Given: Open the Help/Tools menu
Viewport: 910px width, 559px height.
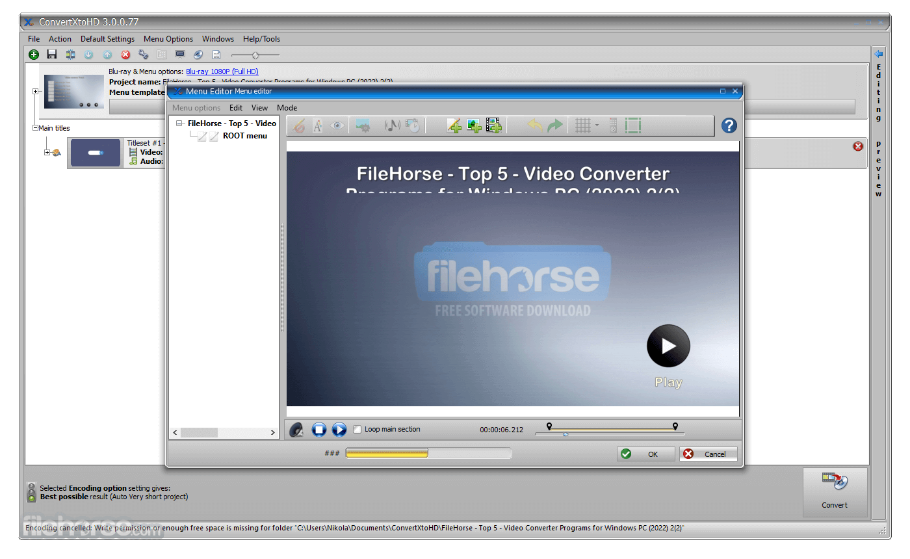Looking at the screenshot, I should pyautogui.click(x=262, y=39).
